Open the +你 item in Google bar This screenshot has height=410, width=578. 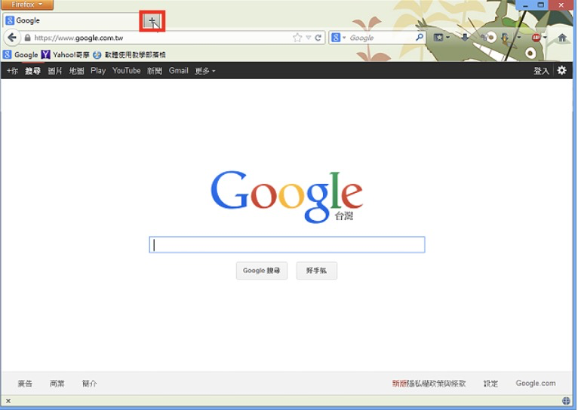12,71
